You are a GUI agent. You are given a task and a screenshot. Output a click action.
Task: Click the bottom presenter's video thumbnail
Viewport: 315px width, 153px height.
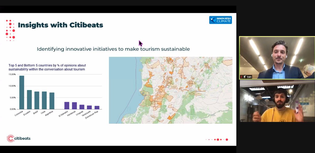pos(277,102)
